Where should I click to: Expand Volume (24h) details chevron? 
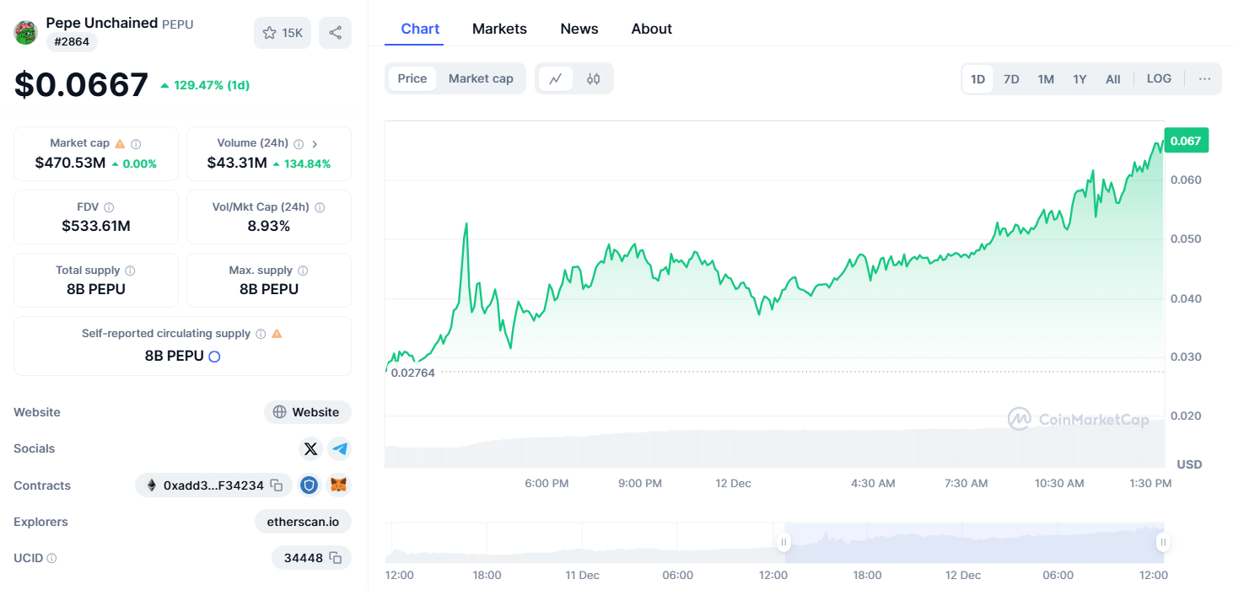[x=315, y=144]
